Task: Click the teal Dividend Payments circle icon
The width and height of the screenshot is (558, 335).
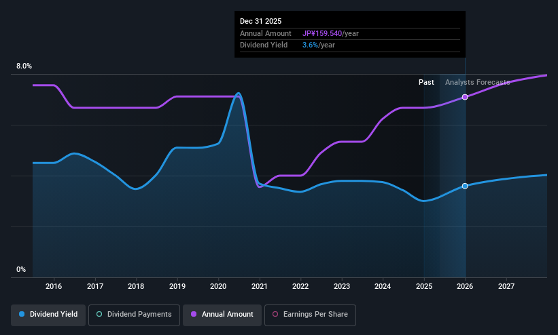Action: [99, 314]
